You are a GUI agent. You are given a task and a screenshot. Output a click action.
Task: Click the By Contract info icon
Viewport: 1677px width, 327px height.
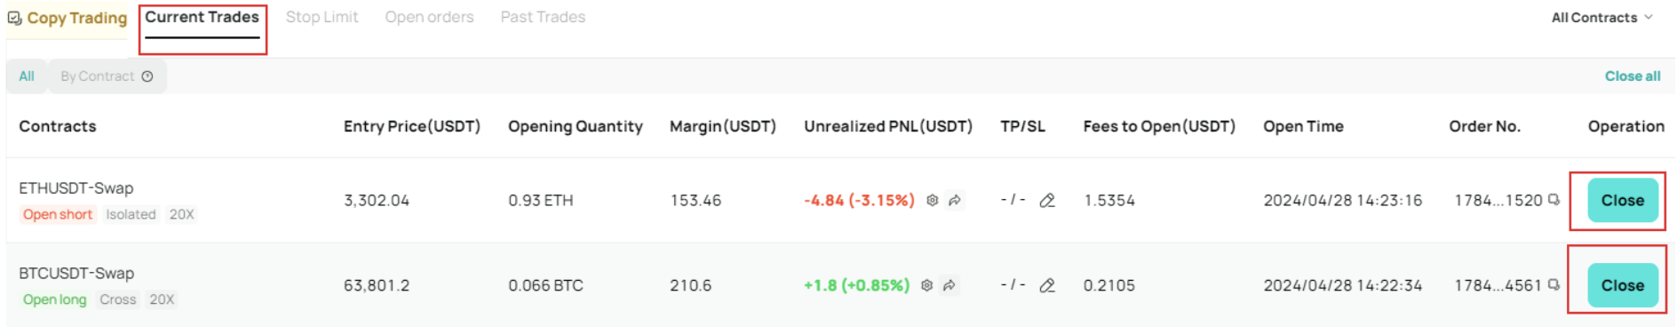pos(147,76)
